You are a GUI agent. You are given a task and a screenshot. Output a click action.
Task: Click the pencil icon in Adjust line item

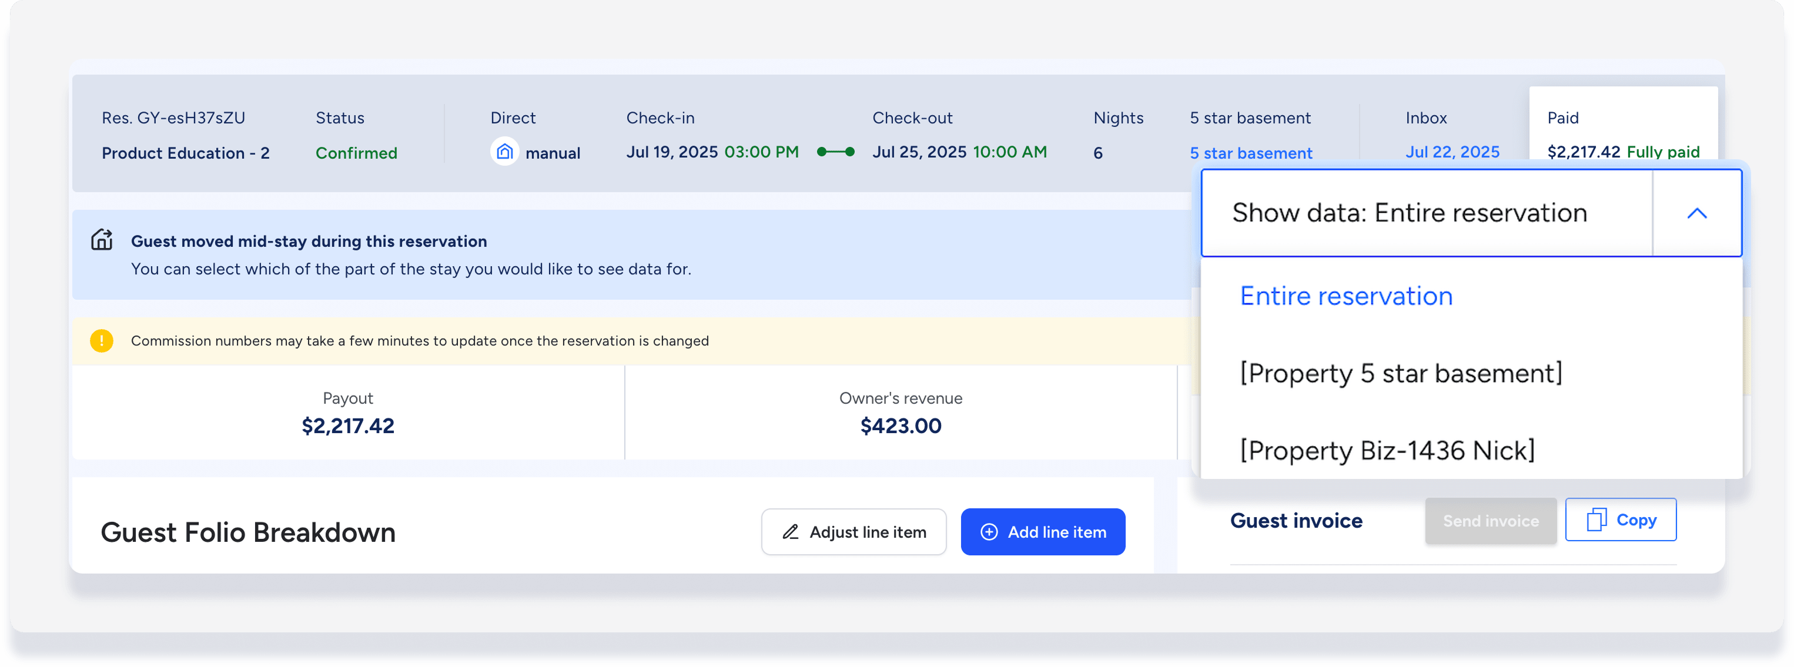(x=791, y=532)
